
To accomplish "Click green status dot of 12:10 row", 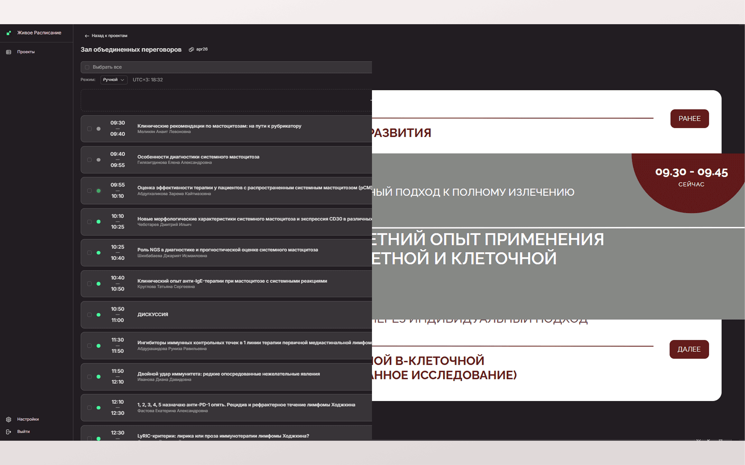I will (x=99, y=408).
